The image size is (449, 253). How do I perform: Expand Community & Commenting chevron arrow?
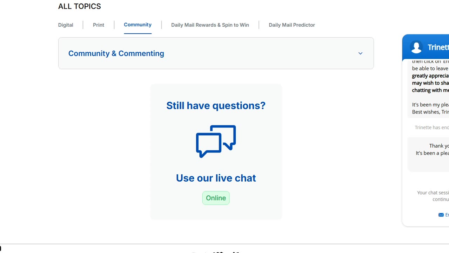tap(360, 53)
